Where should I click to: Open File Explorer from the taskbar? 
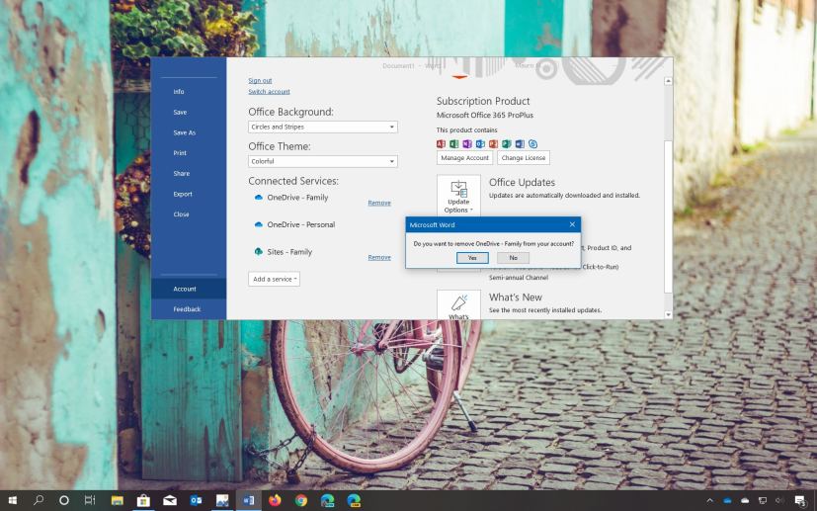tap(118, 500)
